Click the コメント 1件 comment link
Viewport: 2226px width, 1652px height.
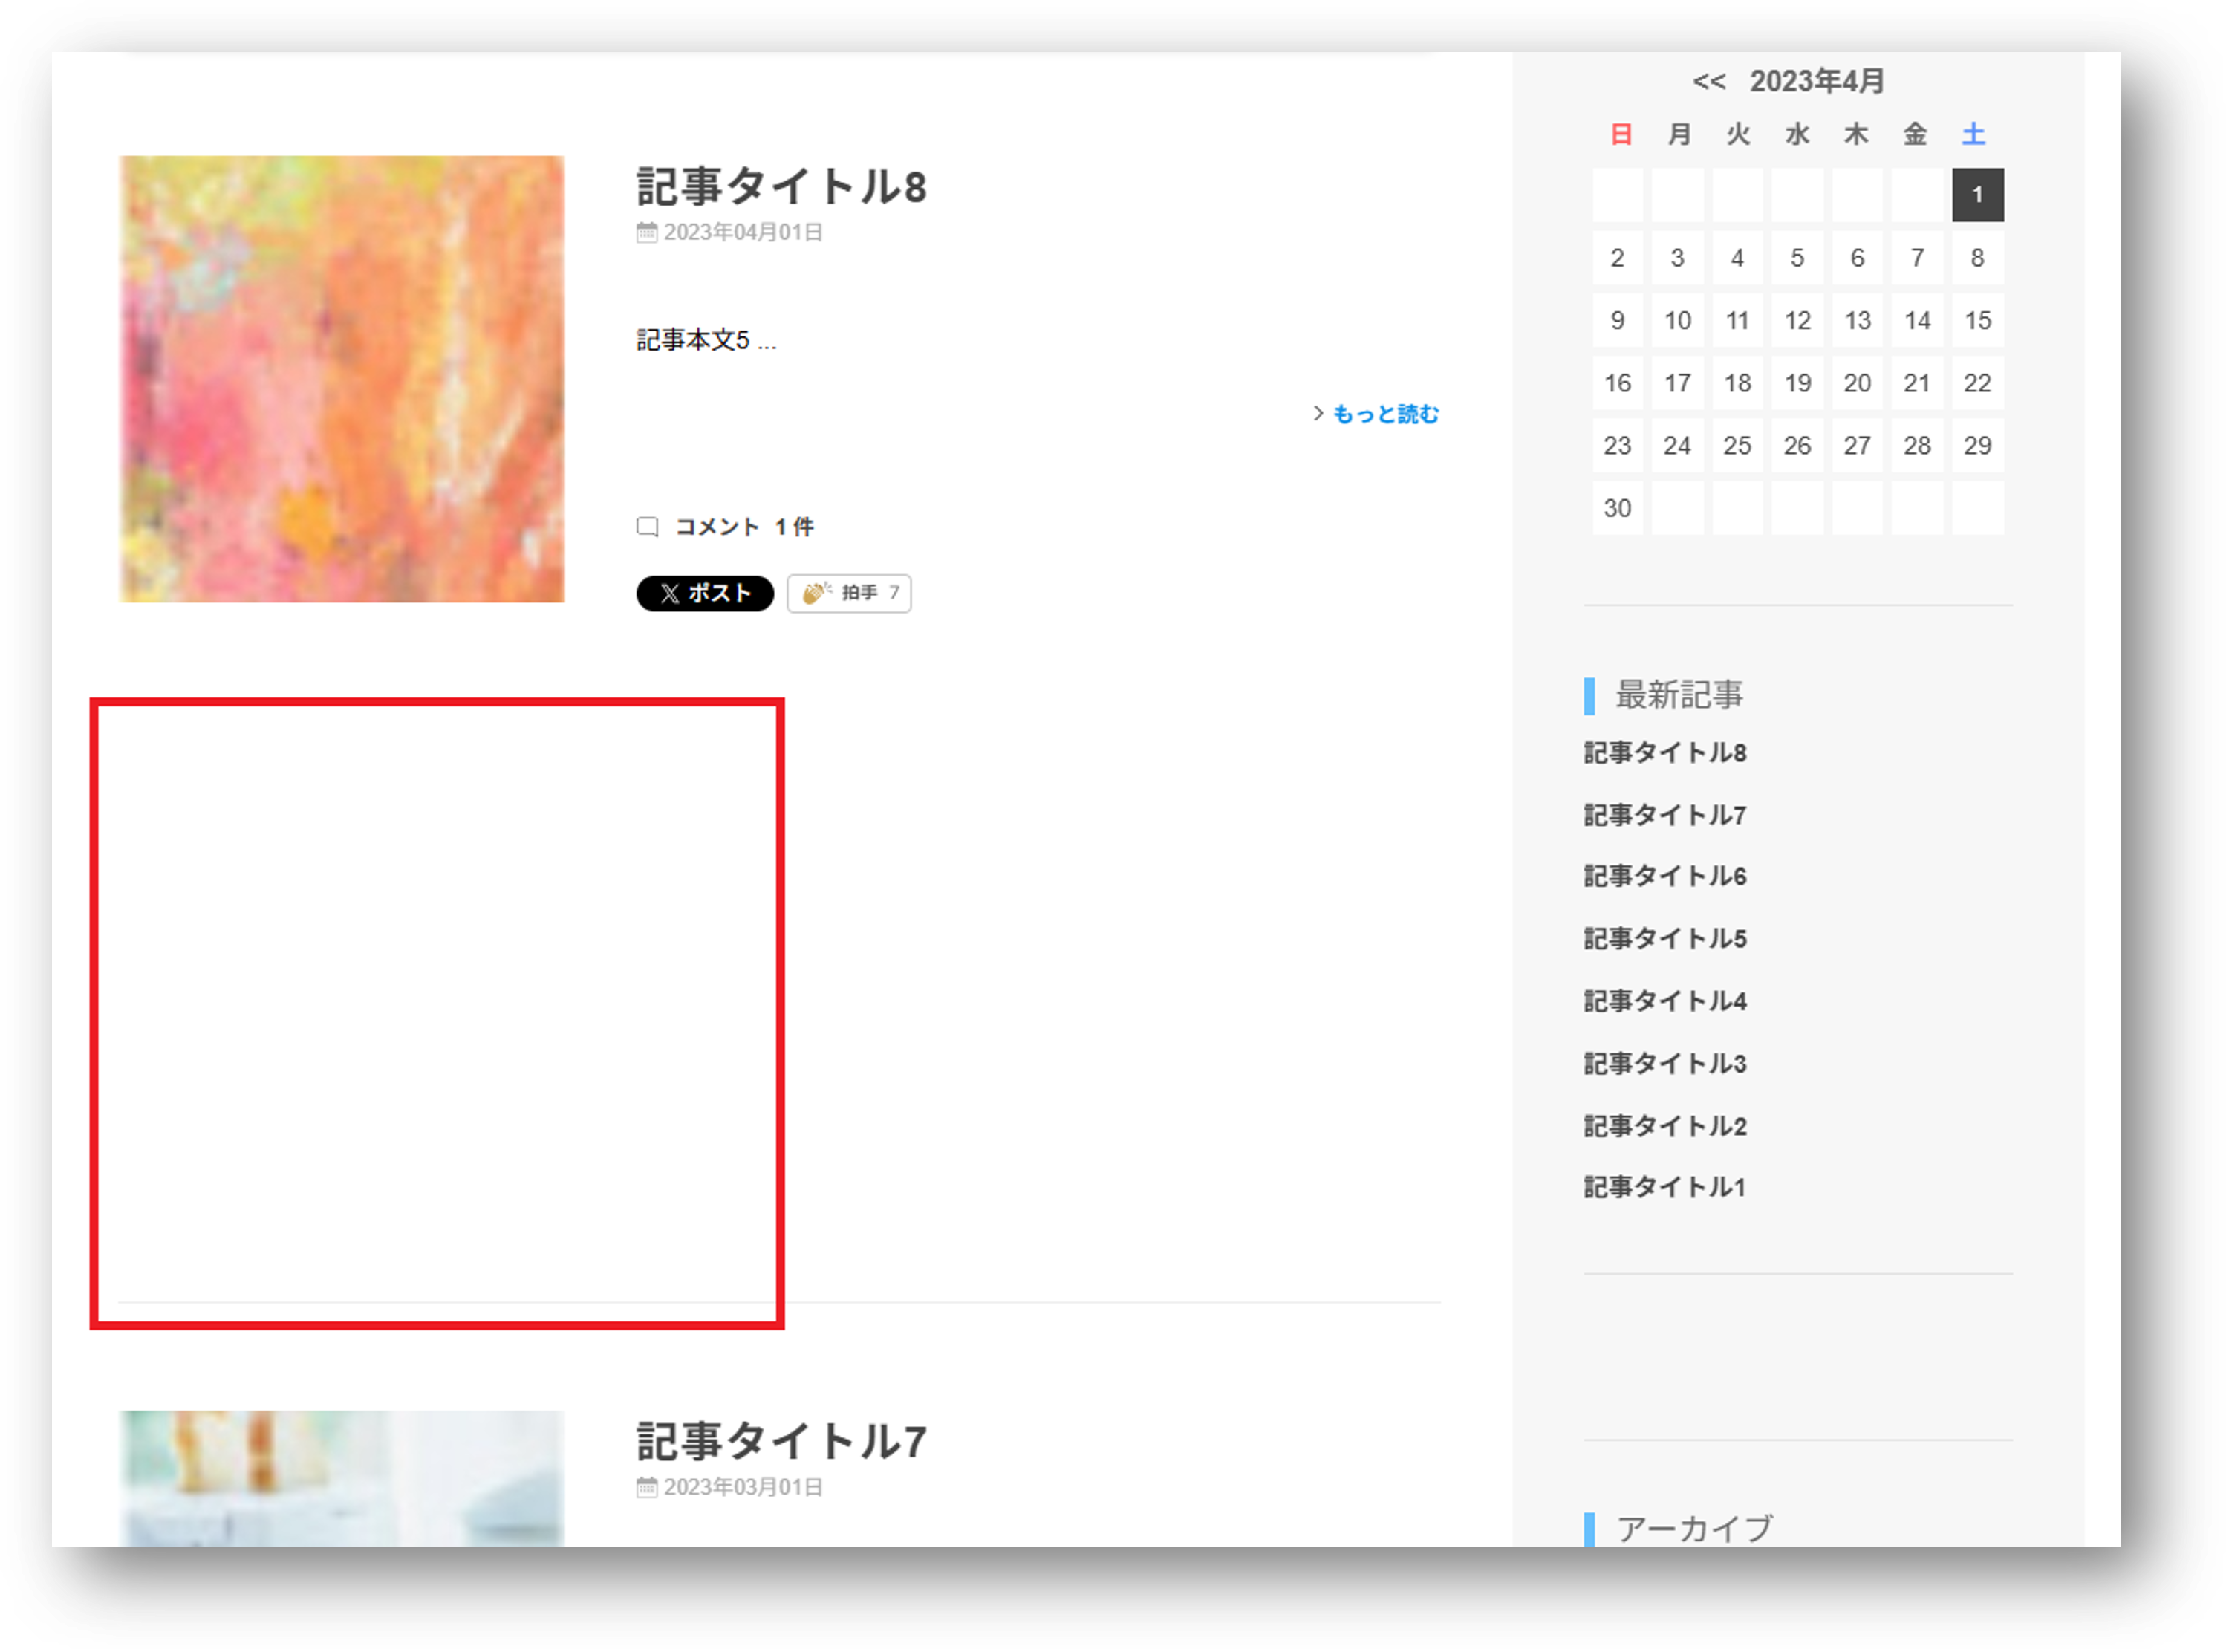pos(744,527)
